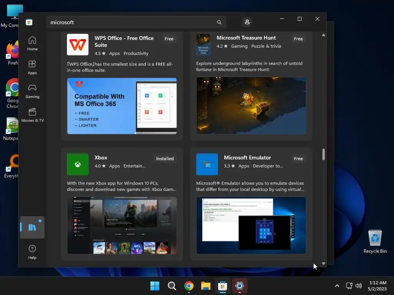Open the WPS Office - Free Office Suite title
The width and height of the screenshot is (394, 295).
pyautogui.click(x=124, y=41)
